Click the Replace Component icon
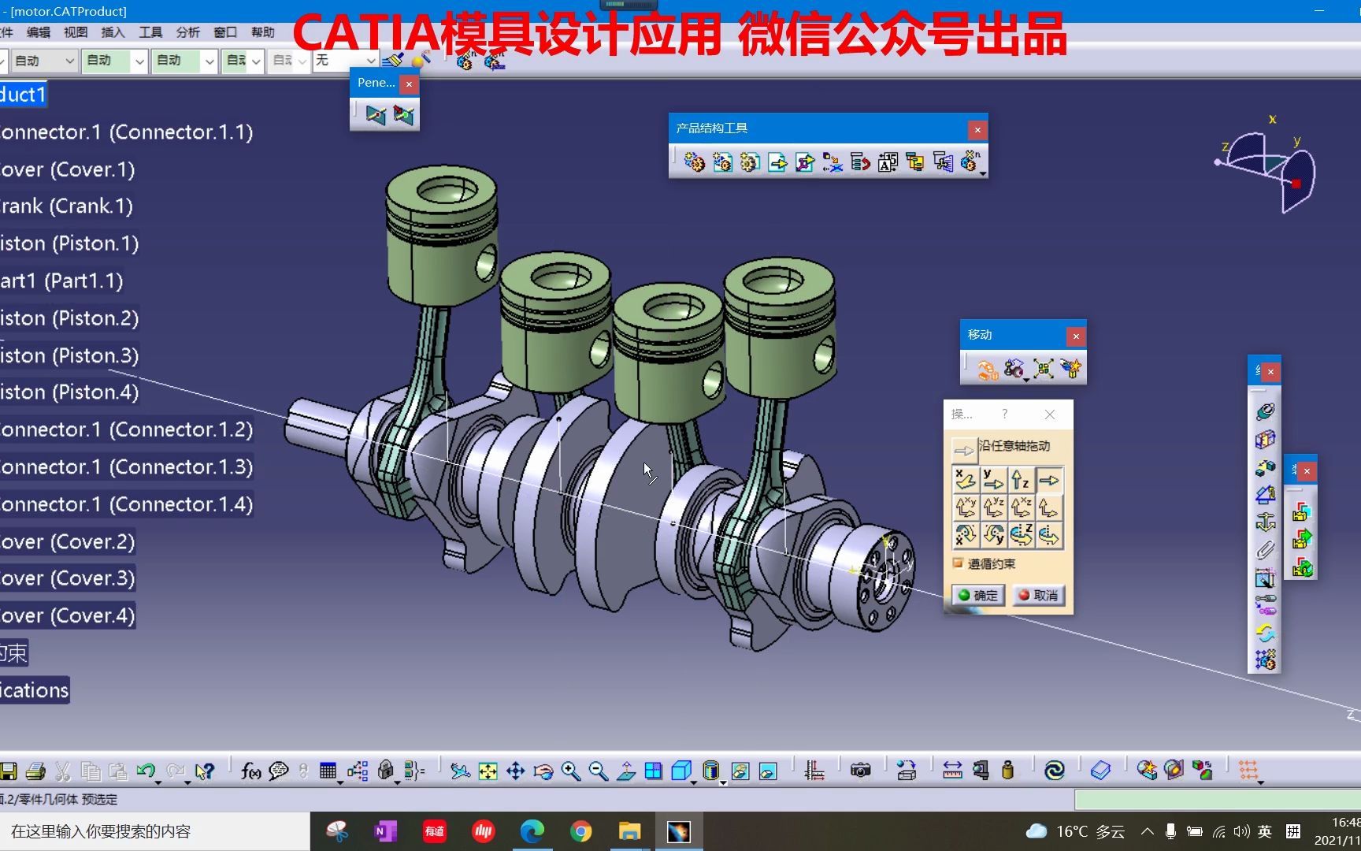 click(805, 162)
